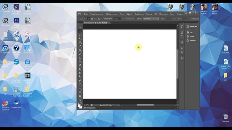Select the Brush tool
This screenshot has width=232, height=130.
pyautogui.click(x=80, y=54)
